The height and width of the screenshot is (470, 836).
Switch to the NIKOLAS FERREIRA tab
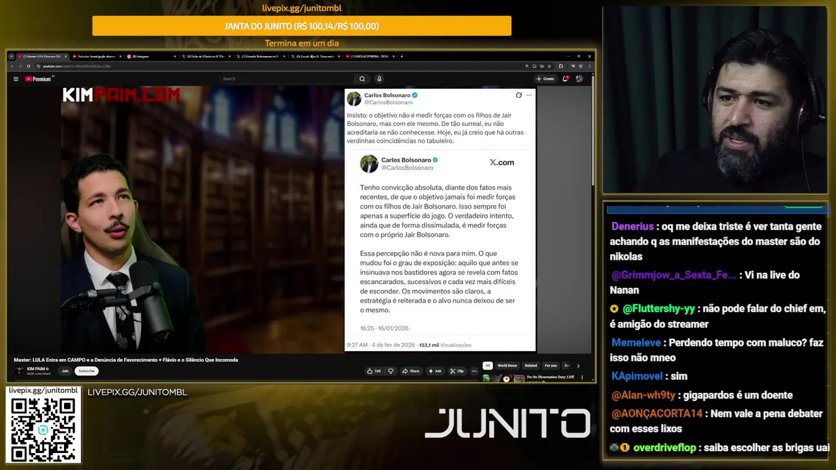369,56
